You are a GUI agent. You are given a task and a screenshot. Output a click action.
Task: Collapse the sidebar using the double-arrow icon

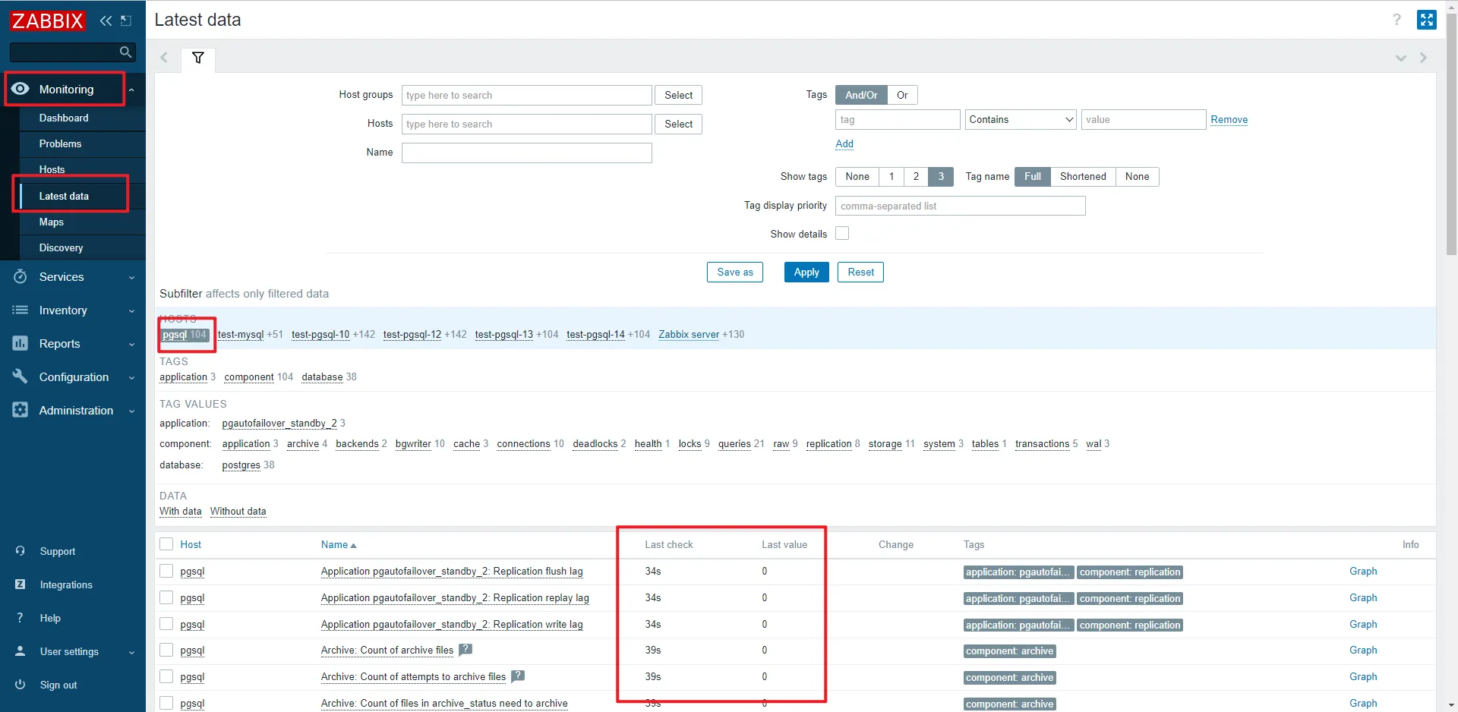[106, 20]
